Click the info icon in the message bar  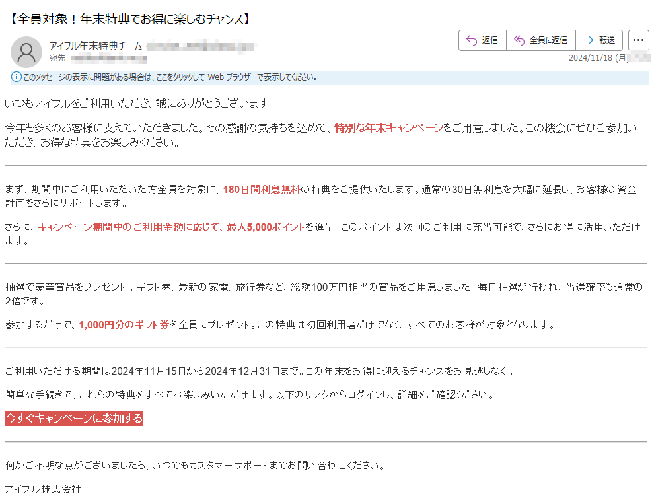tap(17, 77)
